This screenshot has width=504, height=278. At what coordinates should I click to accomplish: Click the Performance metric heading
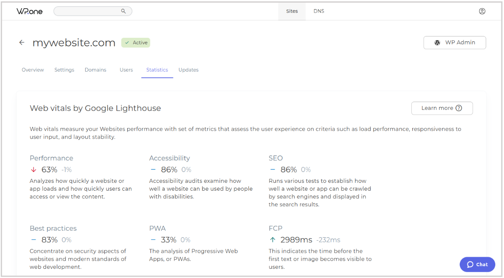51,158
